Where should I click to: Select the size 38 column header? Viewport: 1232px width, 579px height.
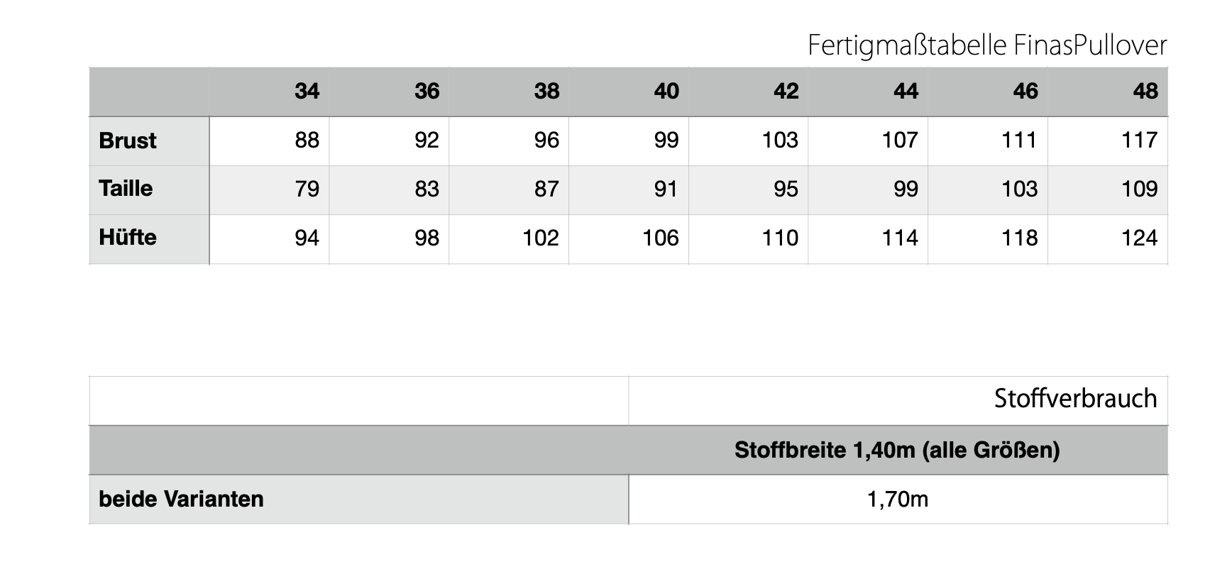[x=546, y=92]
